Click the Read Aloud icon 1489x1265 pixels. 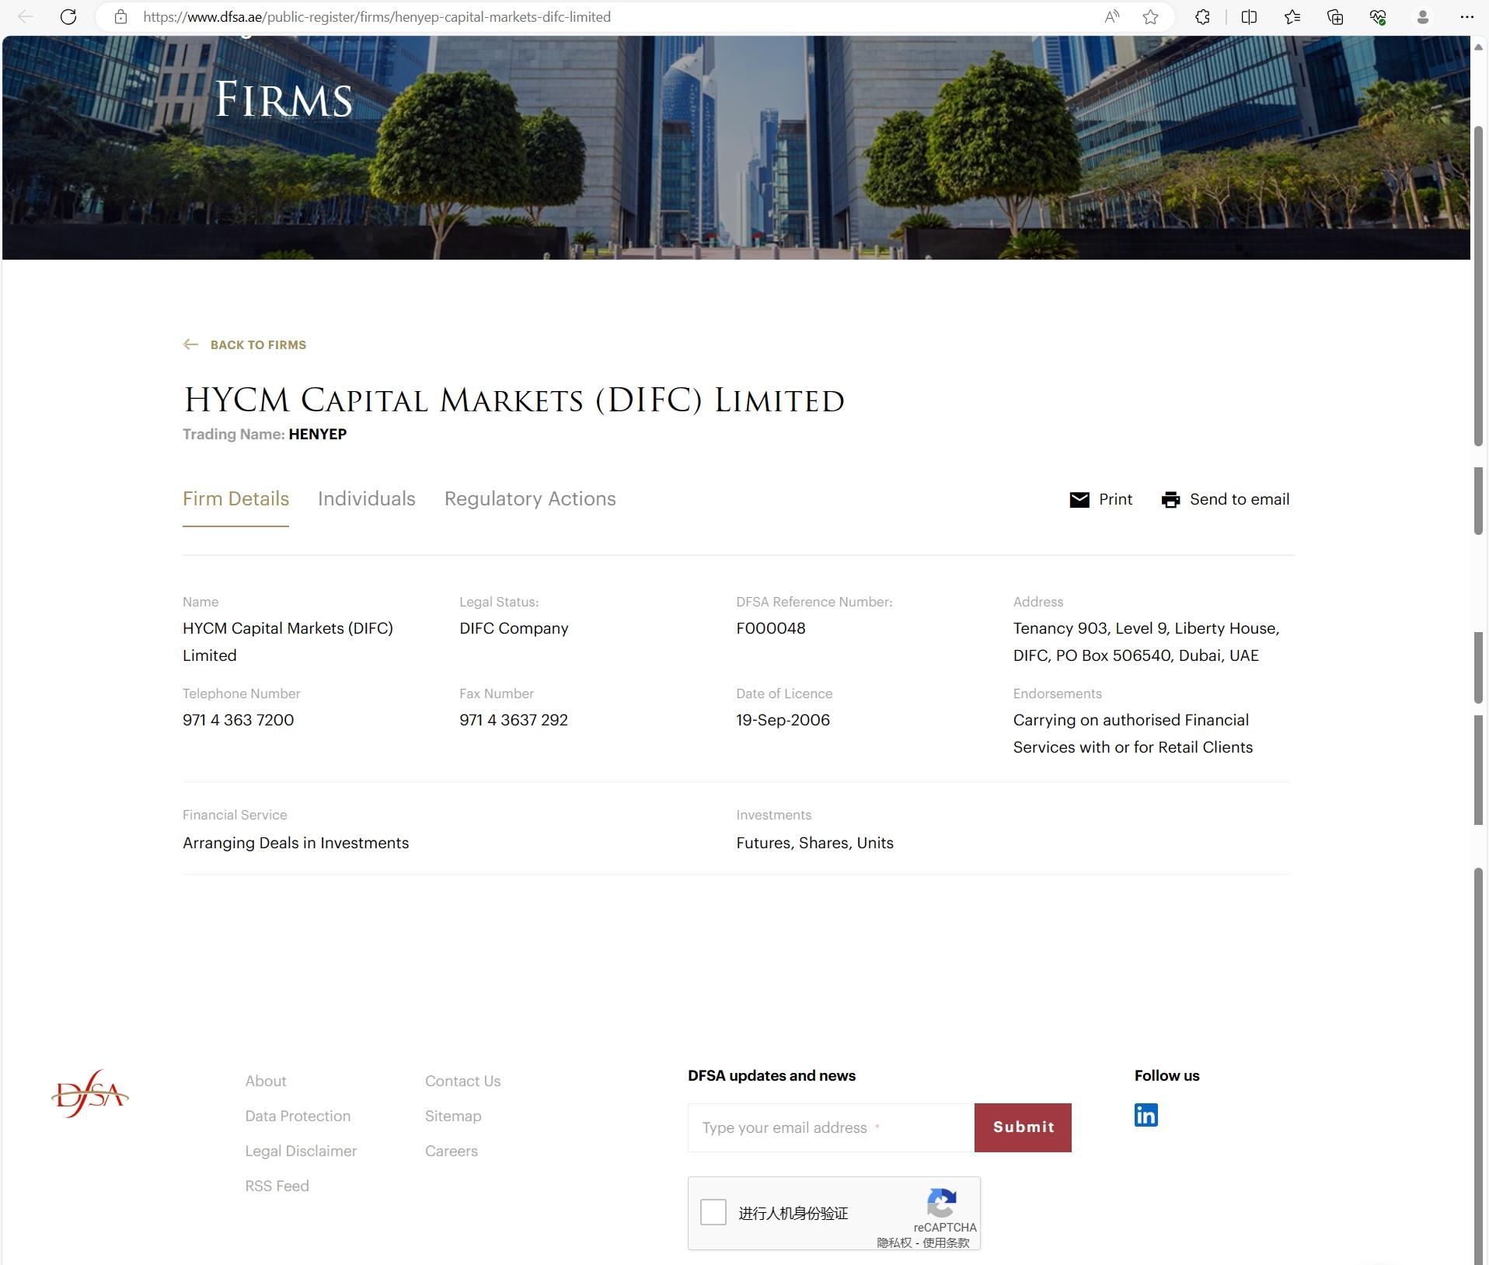(x=1112, y=16)
